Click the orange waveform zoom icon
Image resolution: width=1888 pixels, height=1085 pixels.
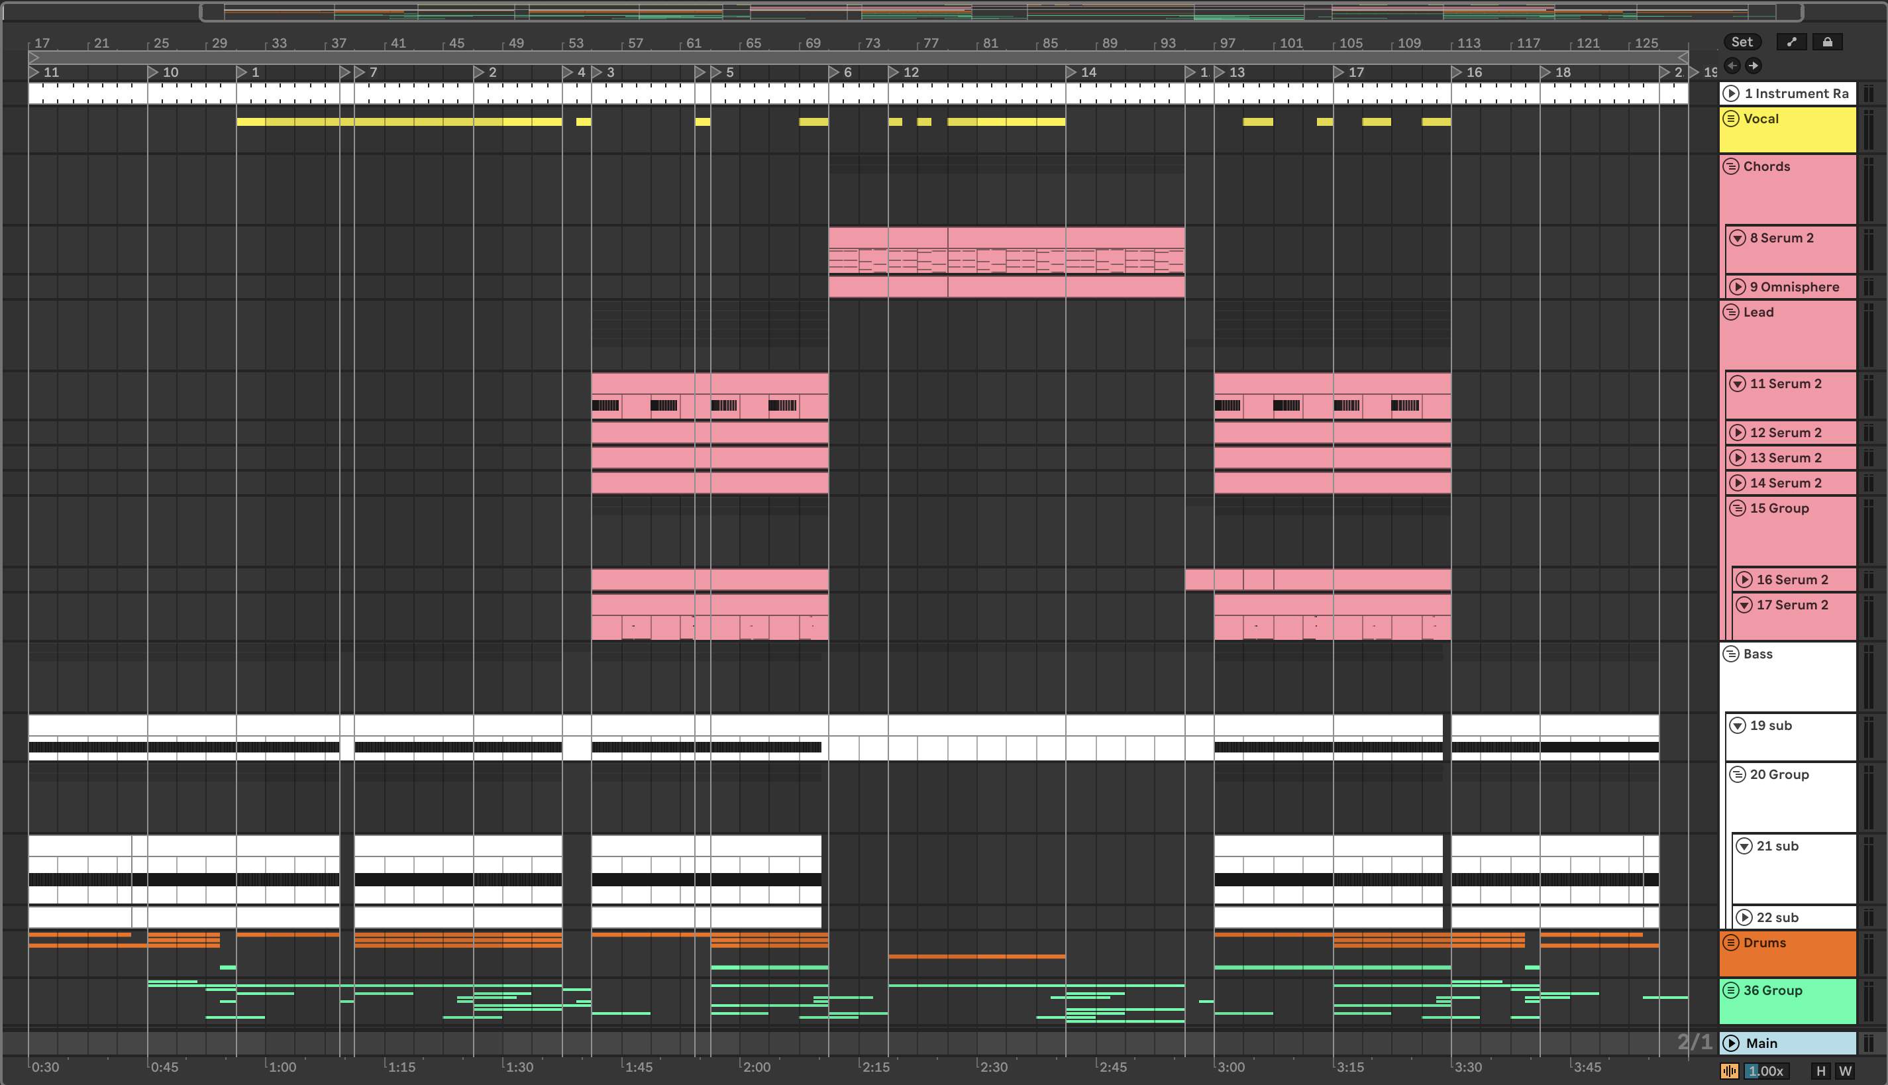click(x=1729, y=1071)
